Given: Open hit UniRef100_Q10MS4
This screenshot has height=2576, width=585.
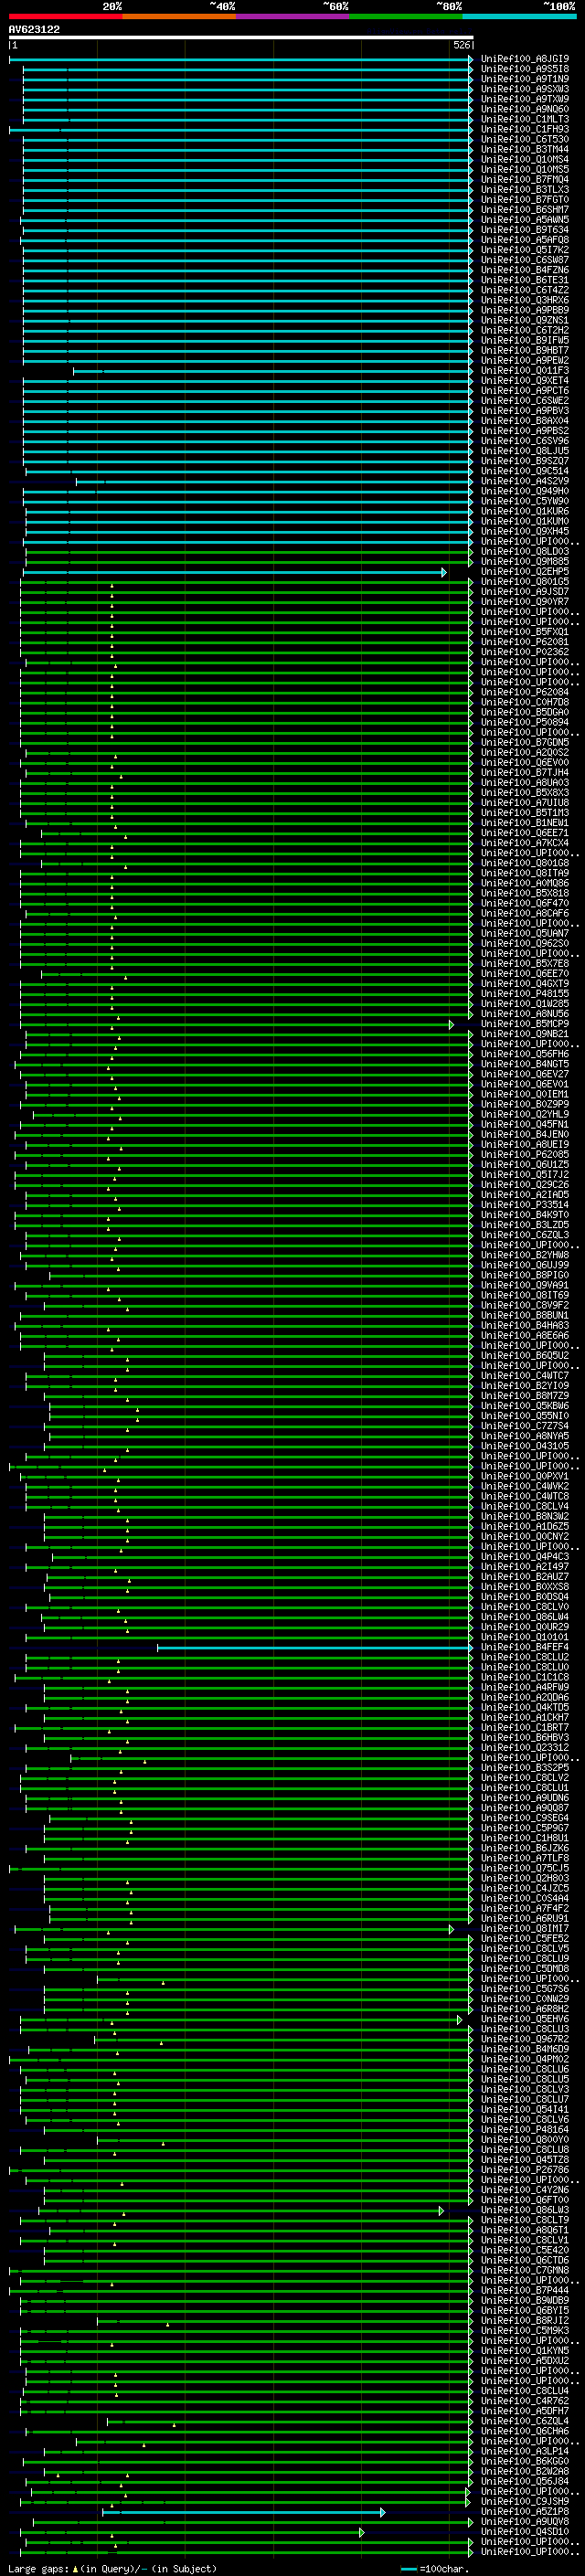Looking at the screenshot, I should 525,159.
